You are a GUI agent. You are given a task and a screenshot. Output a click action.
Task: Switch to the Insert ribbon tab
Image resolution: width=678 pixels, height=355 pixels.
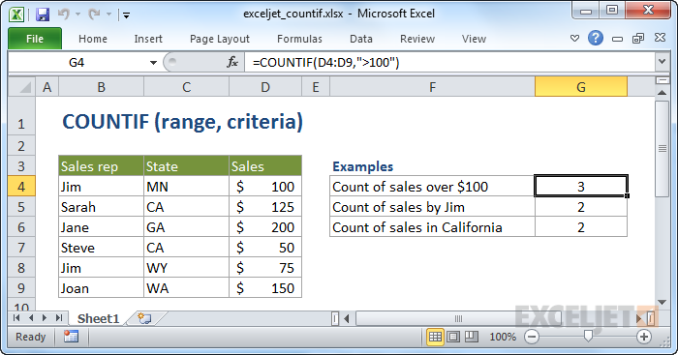[x=148, y=39]
